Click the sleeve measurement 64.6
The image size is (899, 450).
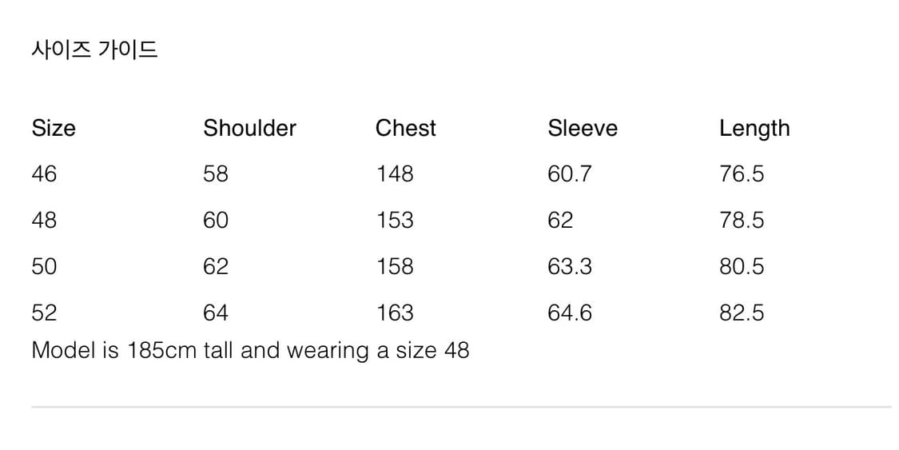[x=570, y=313]
